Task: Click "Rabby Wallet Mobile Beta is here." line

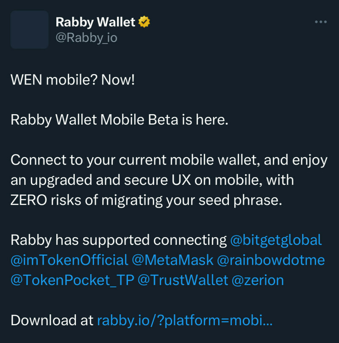Action: pos(119,120)
